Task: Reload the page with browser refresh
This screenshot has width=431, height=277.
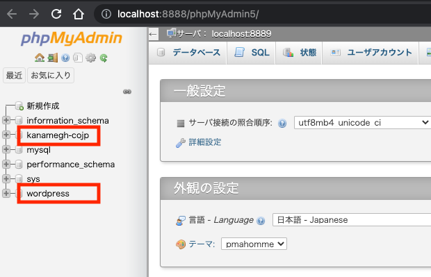Action: click(56, 14)
